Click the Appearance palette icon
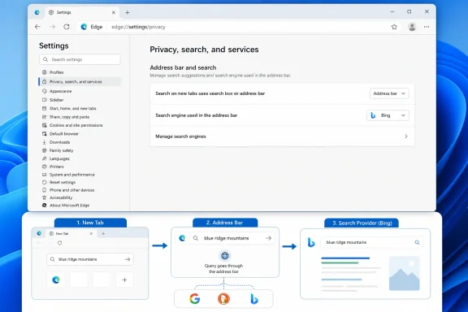468x312 pixels. (45, 91)
